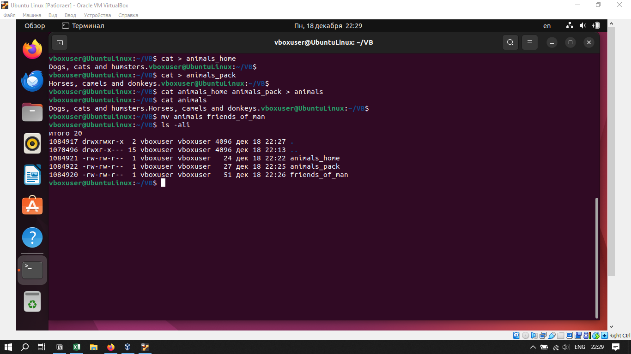Screen dimensions: 631x354
Task: Open Windows Task View
Action: pyautogui.click(x=42, y=347)
